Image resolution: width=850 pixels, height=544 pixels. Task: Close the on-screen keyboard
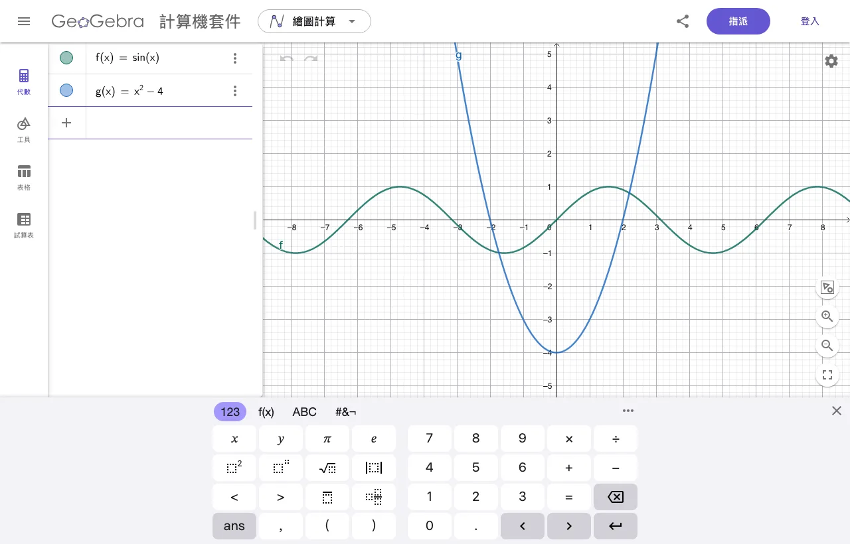pos(837,411)
